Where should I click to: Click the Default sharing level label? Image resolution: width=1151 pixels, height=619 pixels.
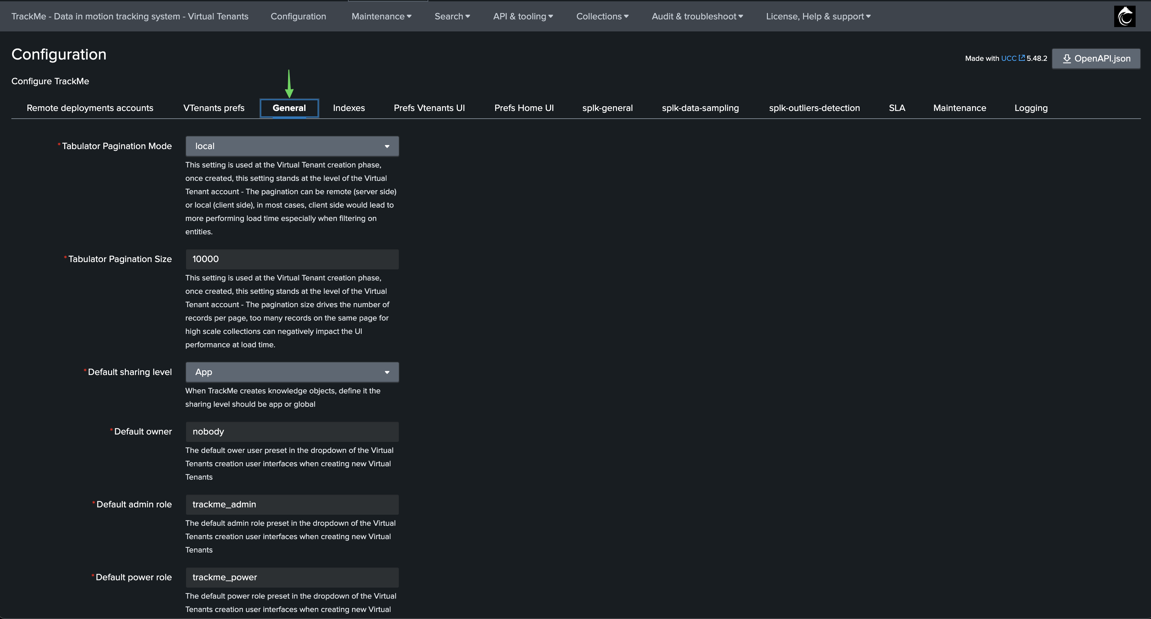click(129, 372)
